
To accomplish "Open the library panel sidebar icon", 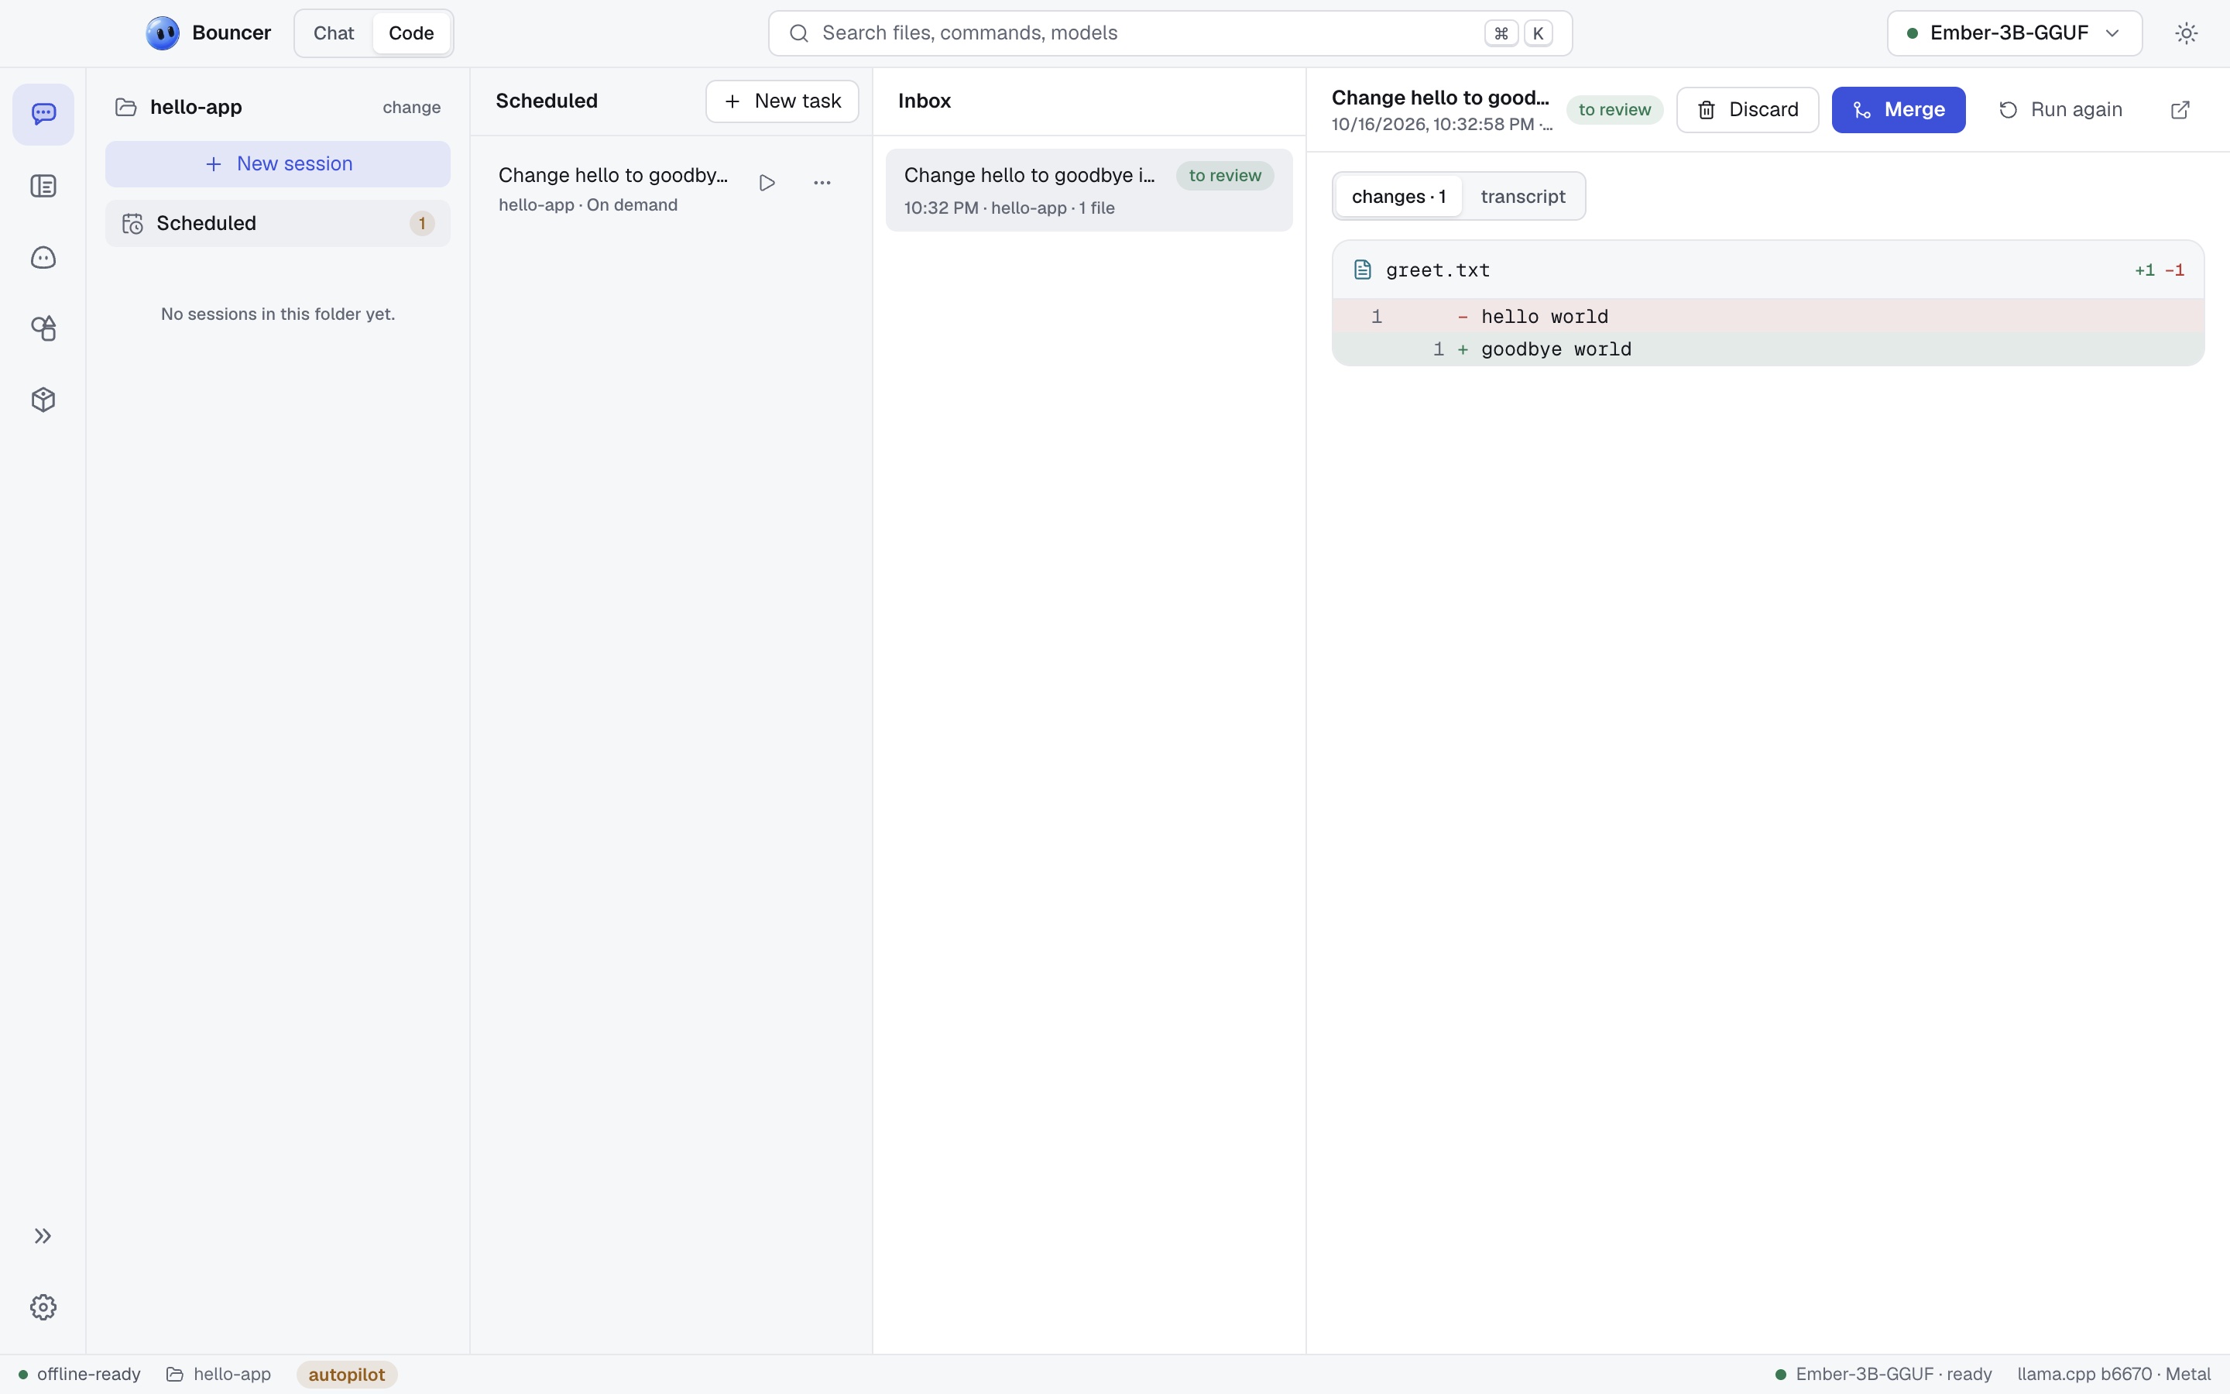I will coord(43,186).
